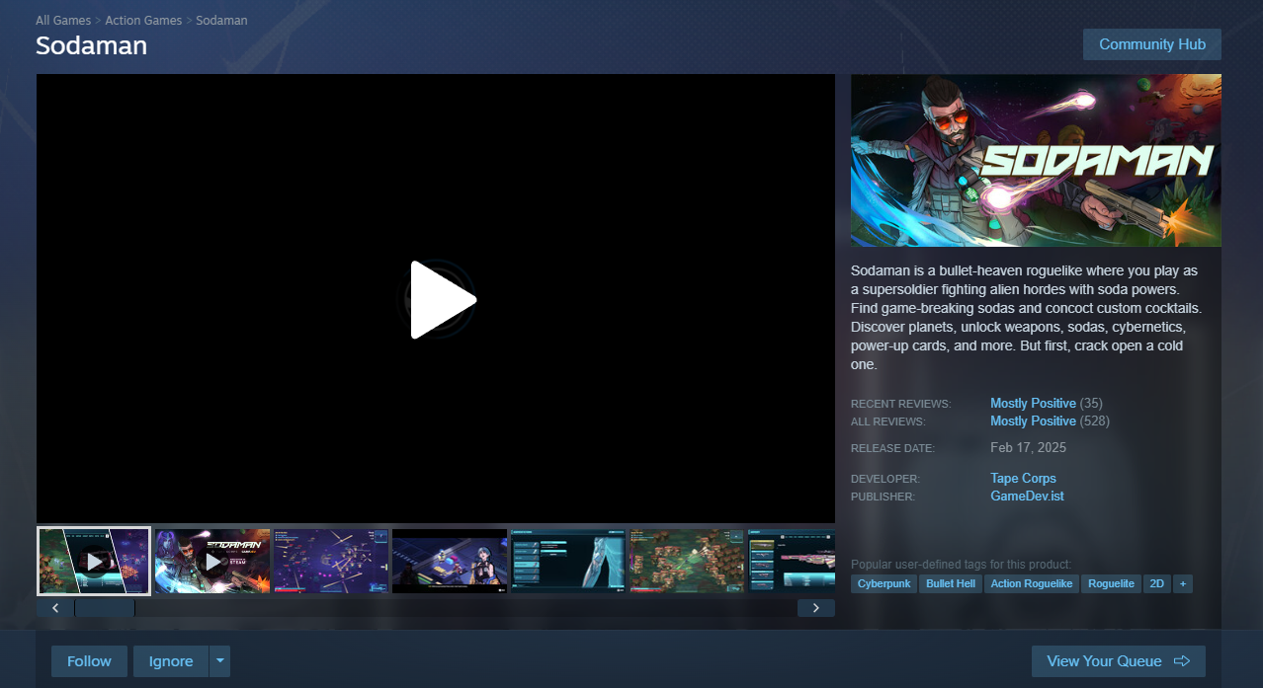Click the right arrow of thumbnail strip

click(815, 608)
